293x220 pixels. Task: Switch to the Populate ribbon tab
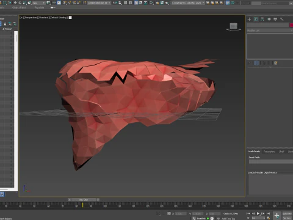tap(39, 7)
